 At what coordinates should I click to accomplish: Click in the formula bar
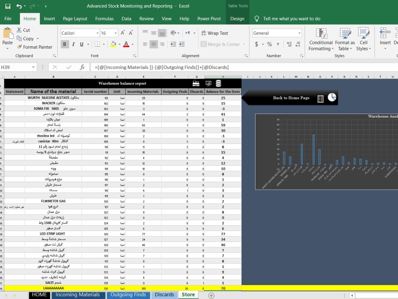tap(244, 67)
